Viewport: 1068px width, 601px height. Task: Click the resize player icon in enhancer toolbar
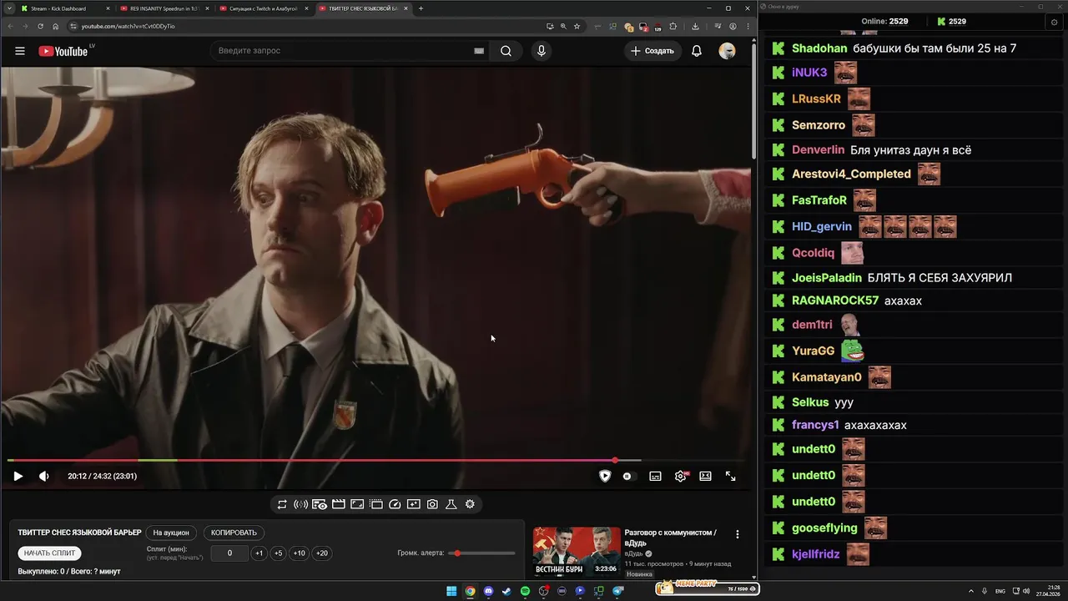tap(357, 504)
